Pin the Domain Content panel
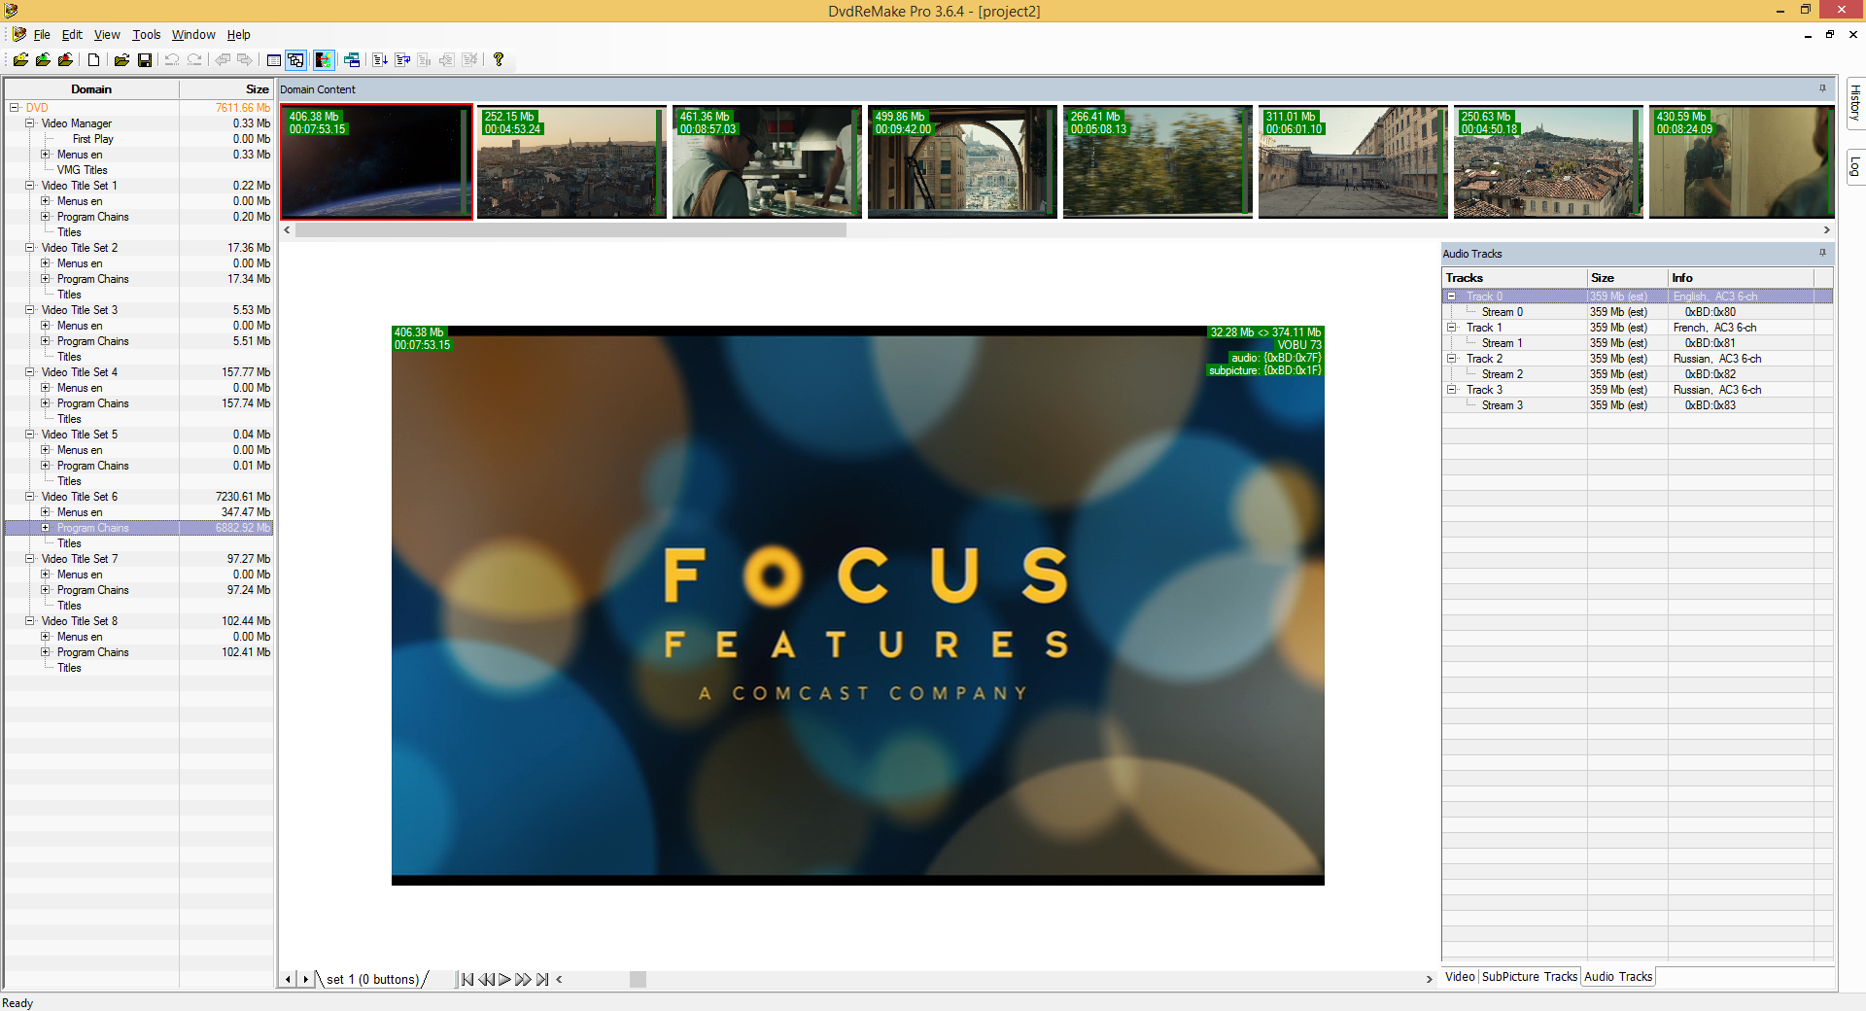 [x=1822, y=88]
